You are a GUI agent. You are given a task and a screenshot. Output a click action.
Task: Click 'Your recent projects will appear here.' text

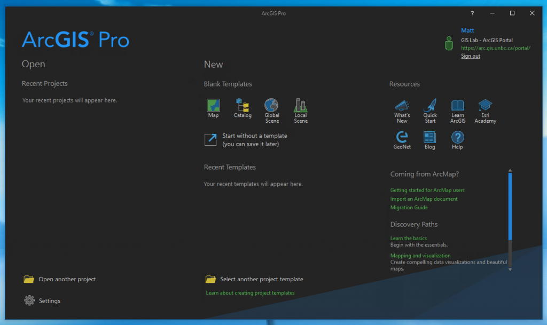pos(70,100)
